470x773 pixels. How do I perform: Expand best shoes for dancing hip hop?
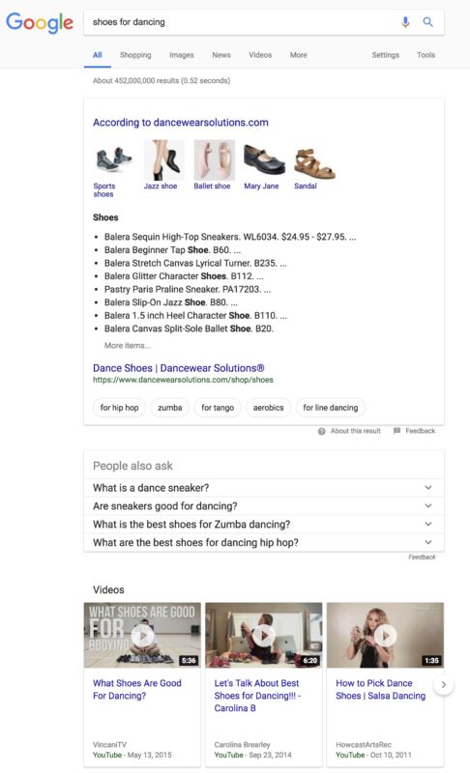click(x=264, y=542)
